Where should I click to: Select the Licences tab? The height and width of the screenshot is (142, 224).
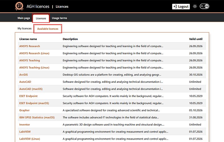[x=41, y=18]
